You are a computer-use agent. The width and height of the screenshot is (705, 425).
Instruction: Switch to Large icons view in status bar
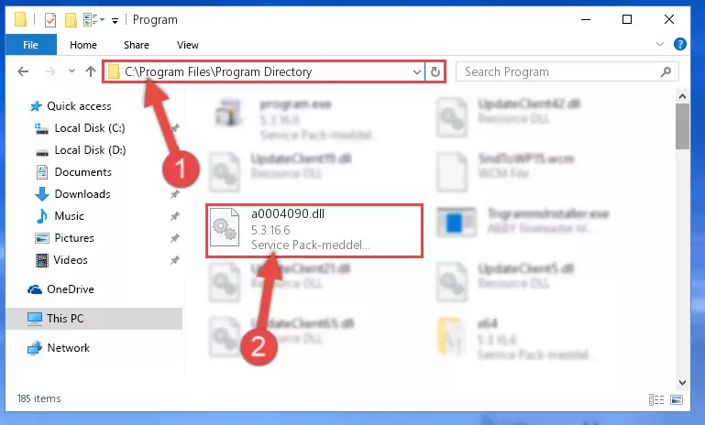pos(677,399)
